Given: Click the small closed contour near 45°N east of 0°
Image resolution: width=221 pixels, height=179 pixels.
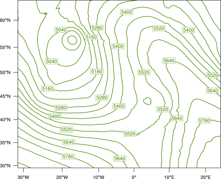Looking at the screenshot, I should tap(147, 101).
